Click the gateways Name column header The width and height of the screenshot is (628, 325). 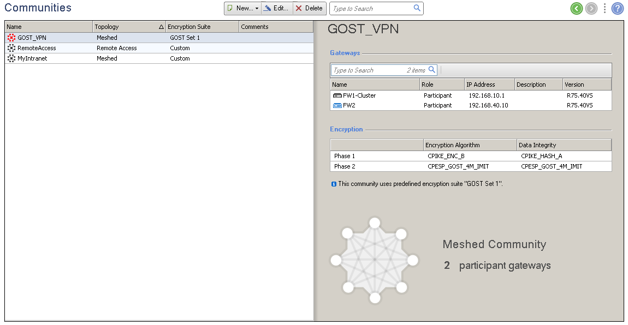pyautogui.click(x=375, y=85)
